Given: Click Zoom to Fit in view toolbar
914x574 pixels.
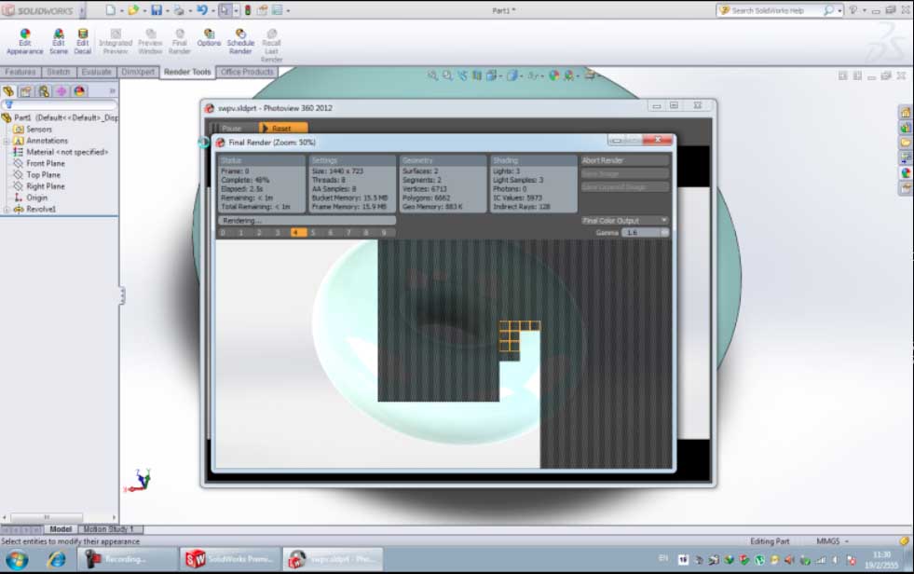Looking at the screenshot, I should coord(432,75).
